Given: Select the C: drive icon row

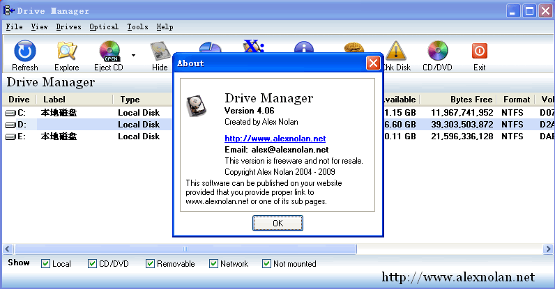Looking at the screenshot, I should click(10, 113).
